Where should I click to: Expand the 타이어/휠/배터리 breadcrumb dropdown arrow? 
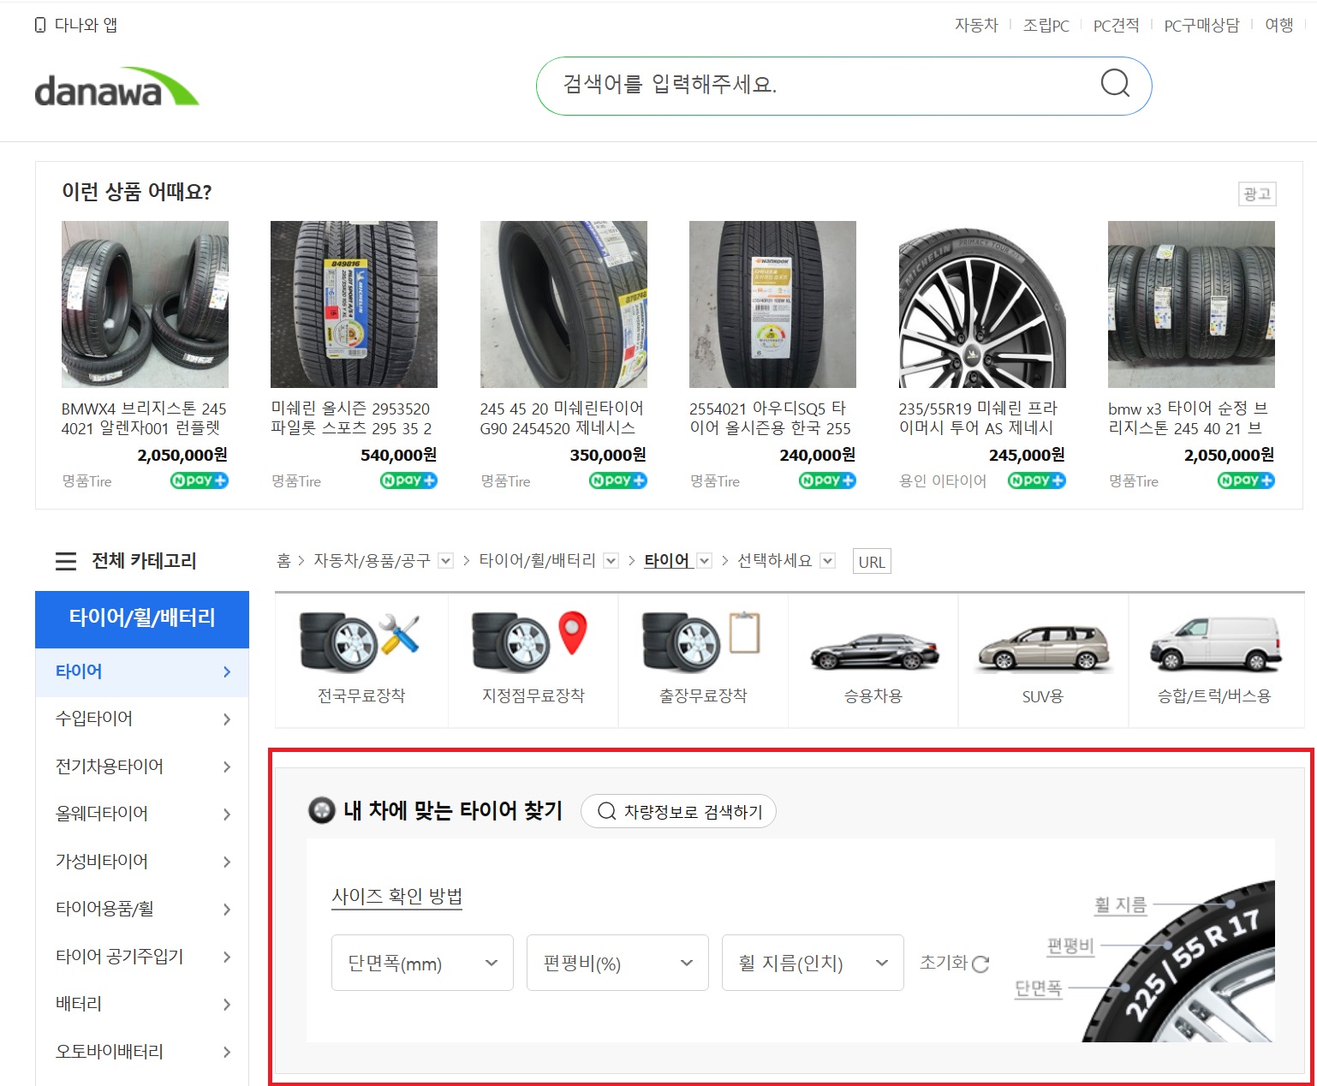(611, 561)
